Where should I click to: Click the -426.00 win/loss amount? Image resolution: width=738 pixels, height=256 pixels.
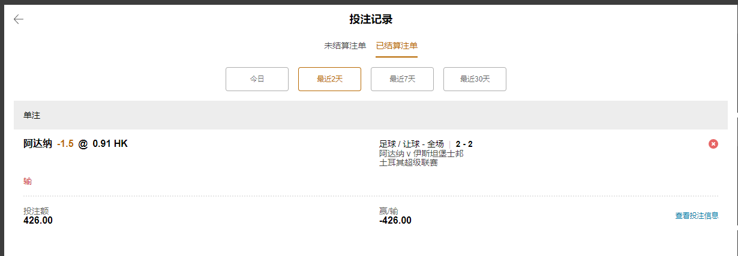click(395, 221)
